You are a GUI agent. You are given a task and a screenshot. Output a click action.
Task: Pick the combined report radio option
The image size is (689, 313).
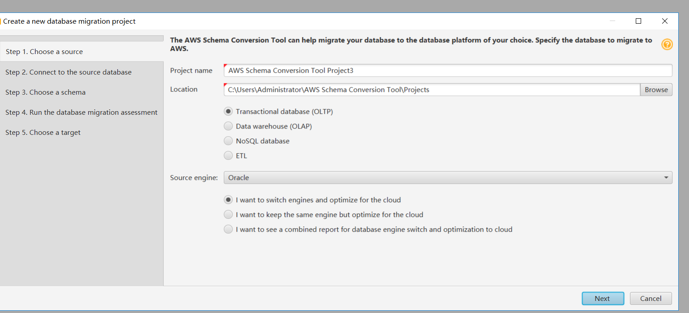click(x=228, y=230)
